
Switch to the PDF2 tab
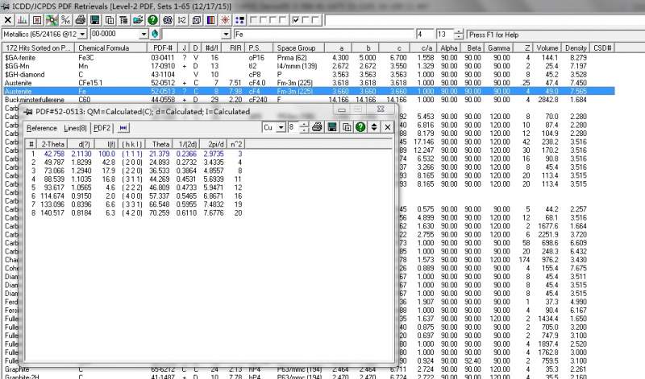[102, 128]
